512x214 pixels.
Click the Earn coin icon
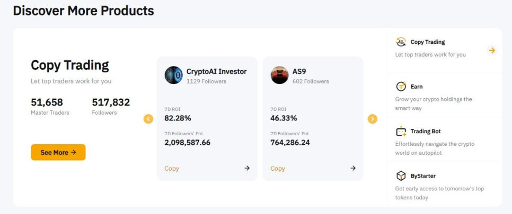[x=401, y=87]
